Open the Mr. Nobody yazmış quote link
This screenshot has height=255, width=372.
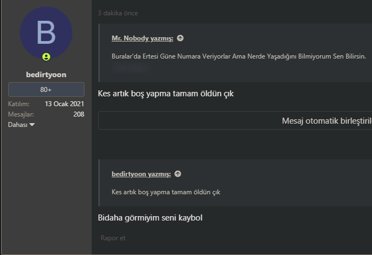pos(142,38)
